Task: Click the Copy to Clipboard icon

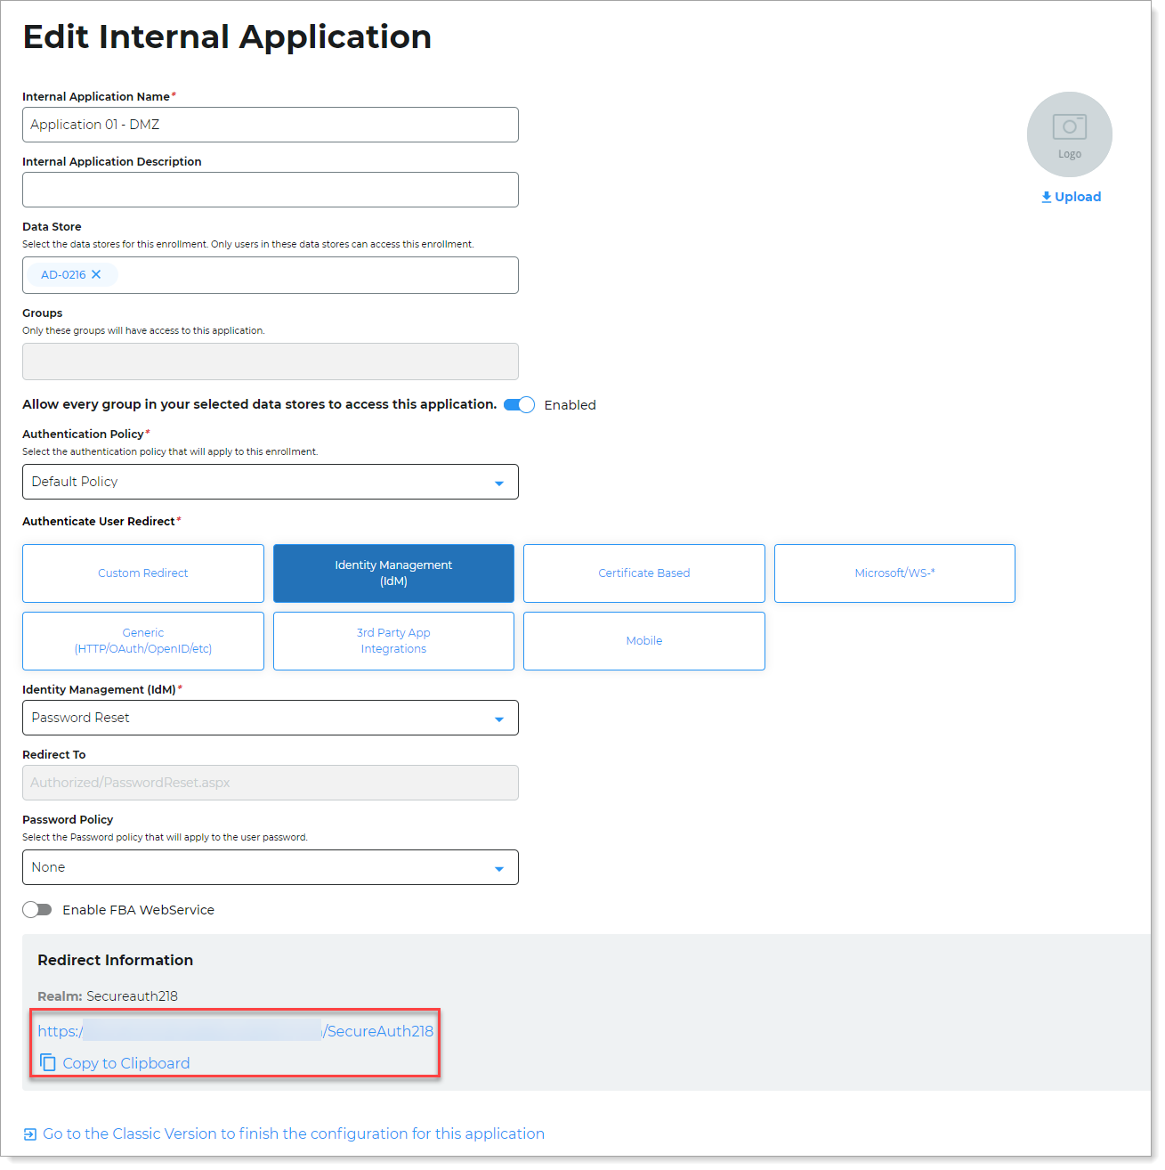Action: point(48,1063)
